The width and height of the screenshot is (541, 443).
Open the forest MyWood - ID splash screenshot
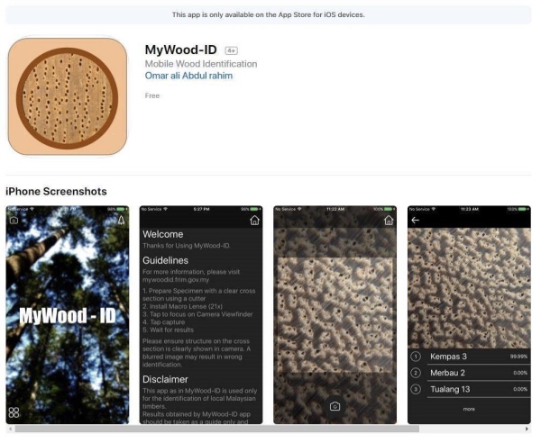68,315
